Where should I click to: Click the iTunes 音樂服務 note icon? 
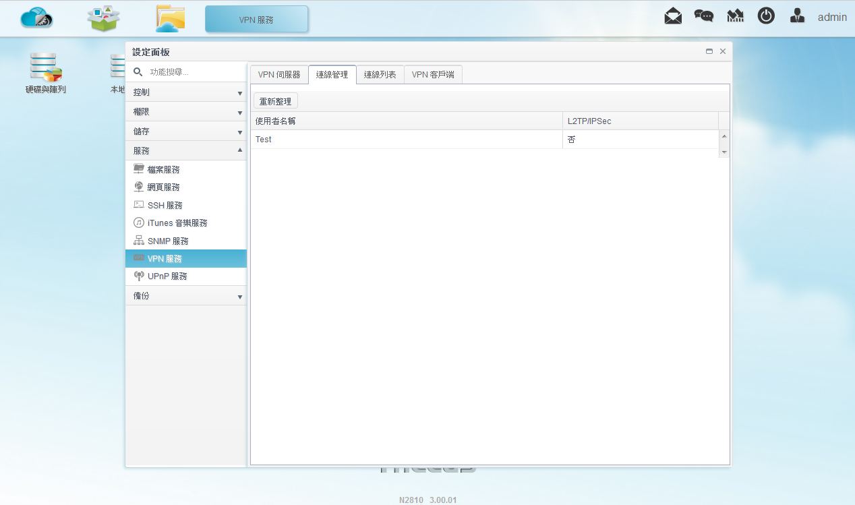click(x=139, y=222)
